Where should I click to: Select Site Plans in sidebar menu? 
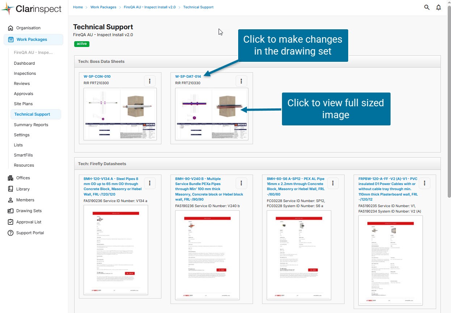tap(23, 104)
